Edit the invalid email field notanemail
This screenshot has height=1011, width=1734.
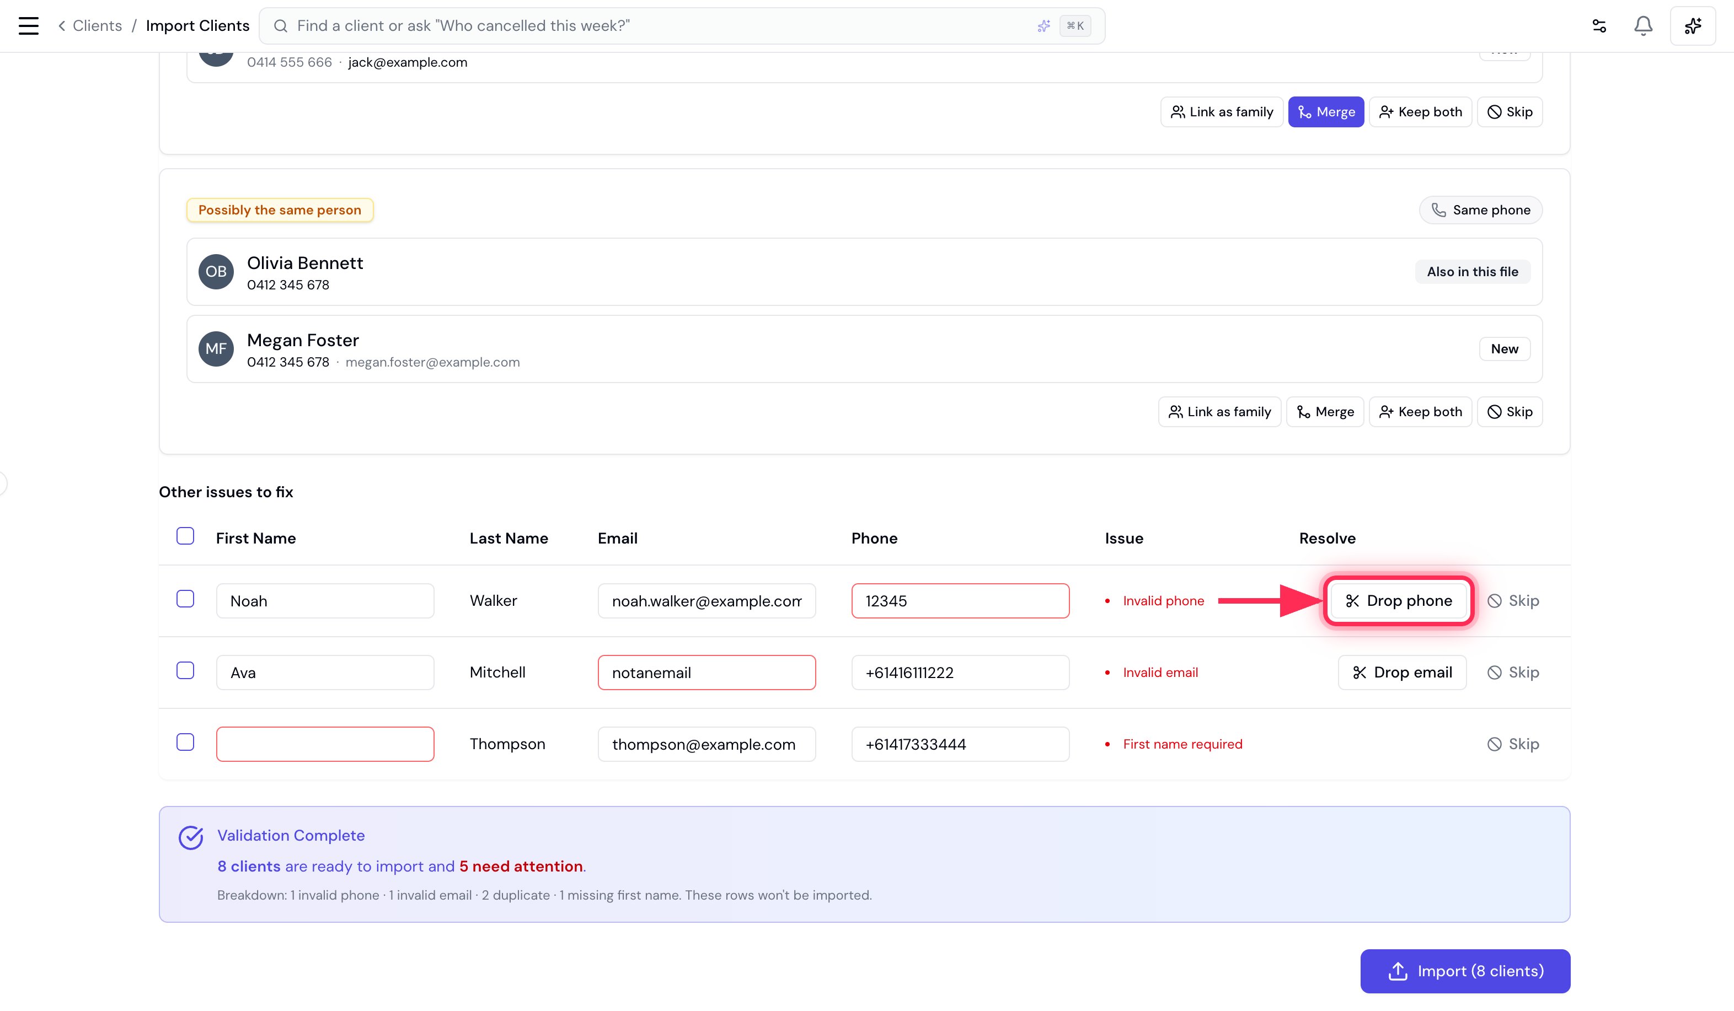point(707,673)
